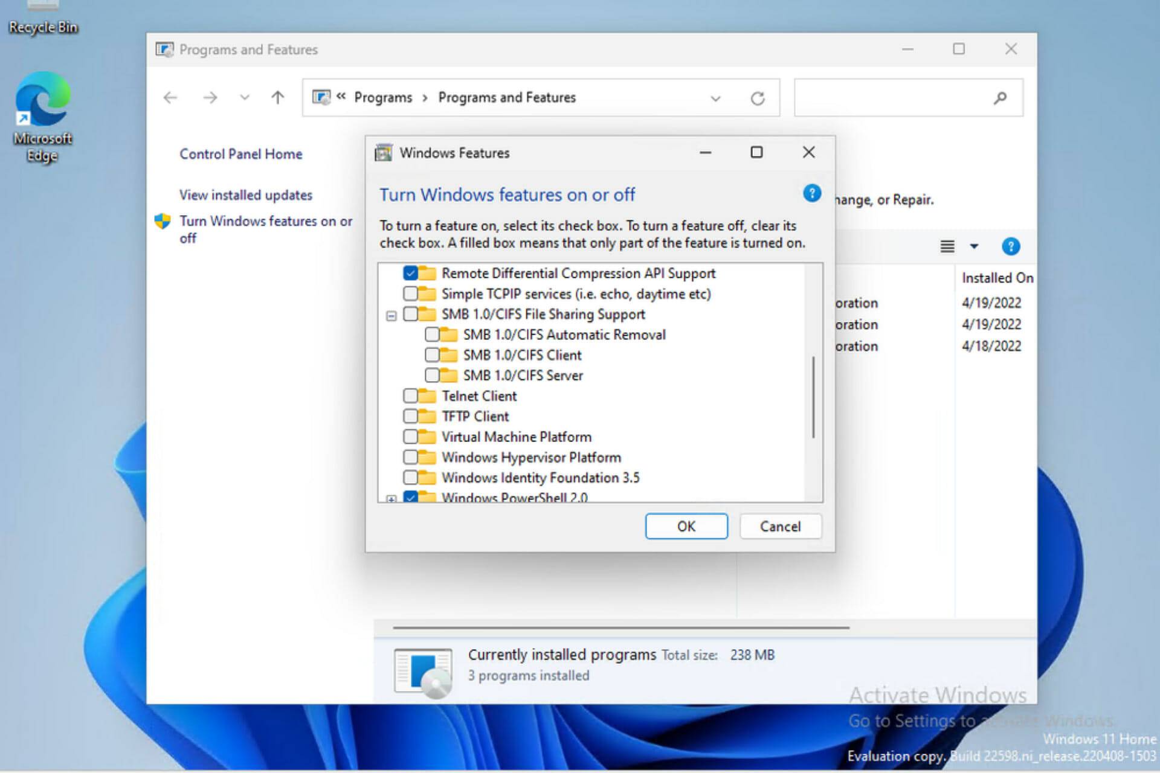The width and height of the screenshot is (1160, 773).
Task: Tick the SMB 1.0/CIFS Client checkbox
Action: click(432, 355)
